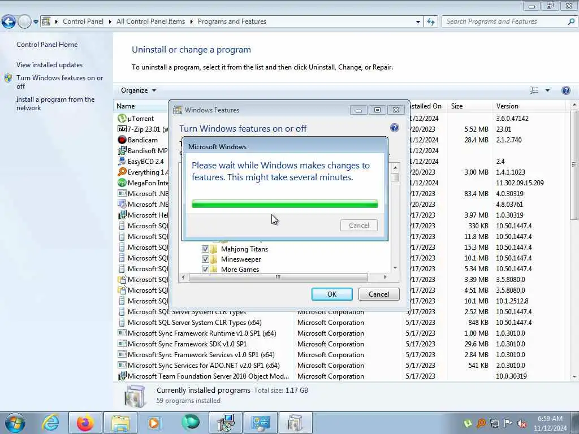Select the MegaFon Internet icon
Viewport: 579px width, 434px height.
[122, 183]
